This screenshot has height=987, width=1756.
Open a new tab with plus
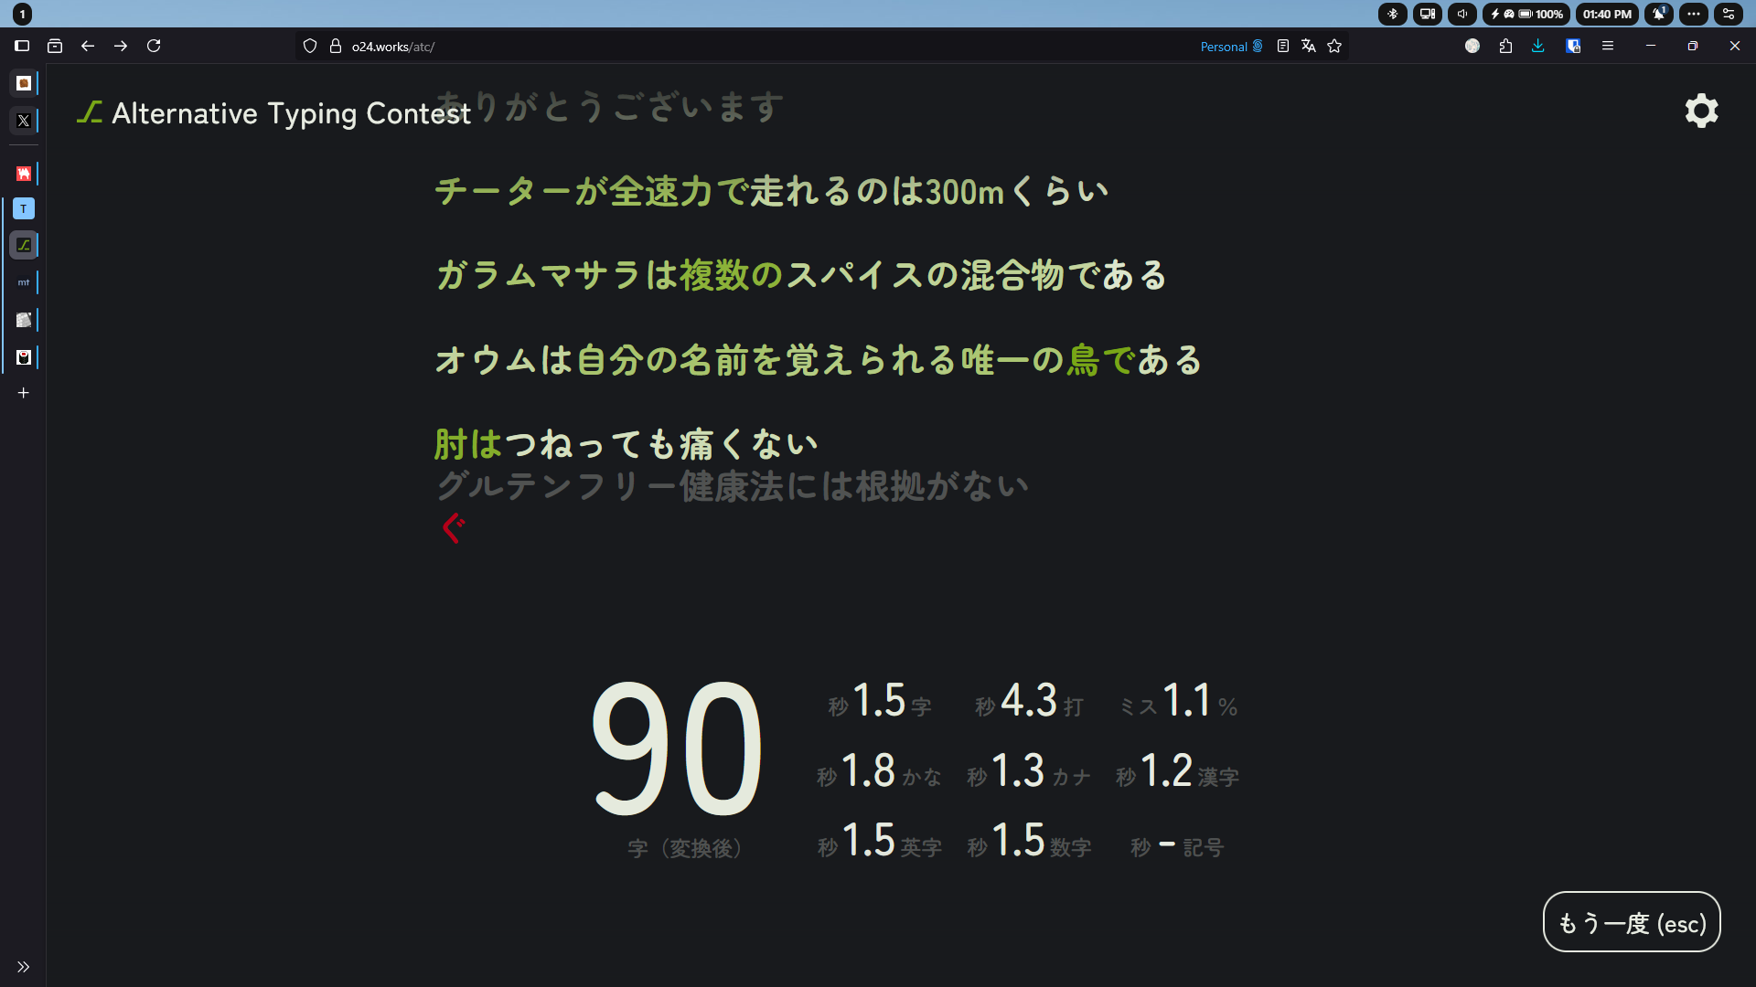coord(24,393)
